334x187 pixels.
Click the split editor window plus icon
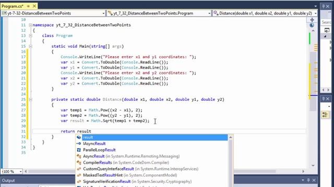tap(312, 20)
